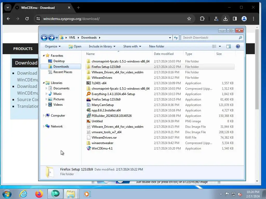
Task: Open the view options dropdown arrow
Action: [x=220, y=46]
